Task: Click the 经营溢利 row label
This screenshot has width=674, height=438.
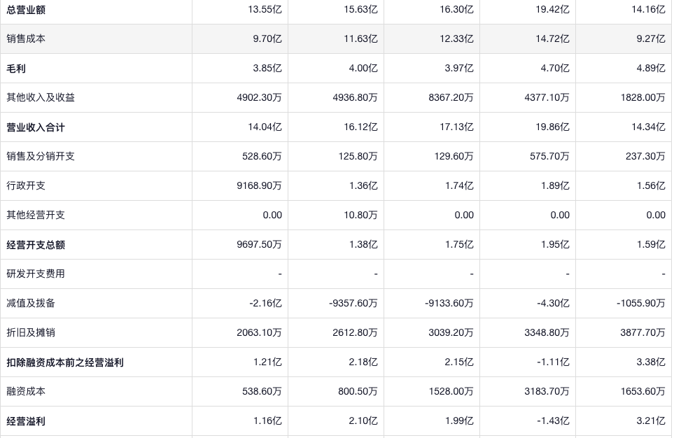Action: coord(26,421)
